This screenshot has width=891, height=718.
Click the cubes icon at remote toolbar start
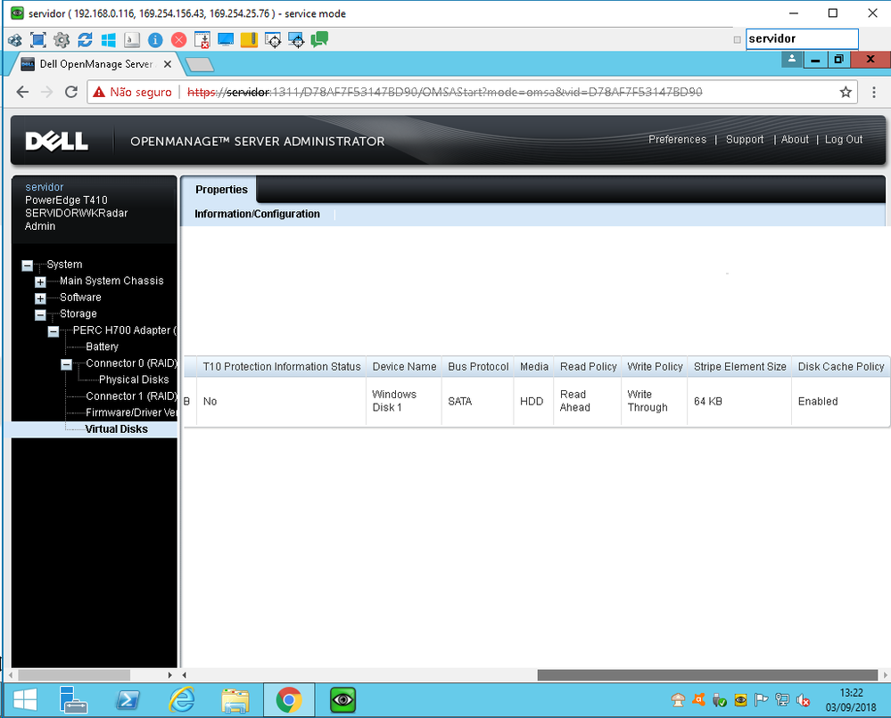(15, 40)
